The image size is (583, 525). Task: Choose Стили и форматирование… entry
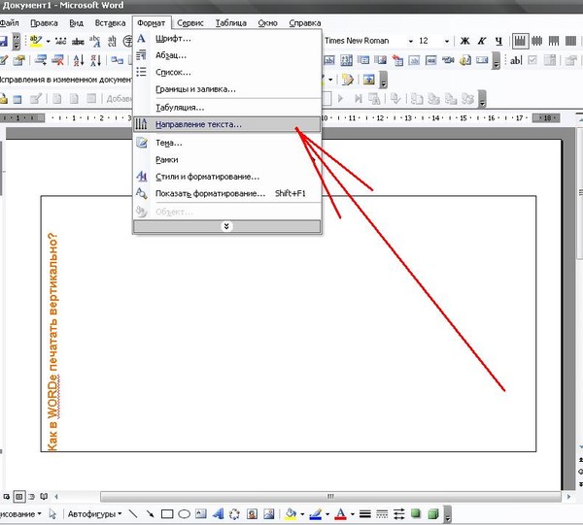226,177
